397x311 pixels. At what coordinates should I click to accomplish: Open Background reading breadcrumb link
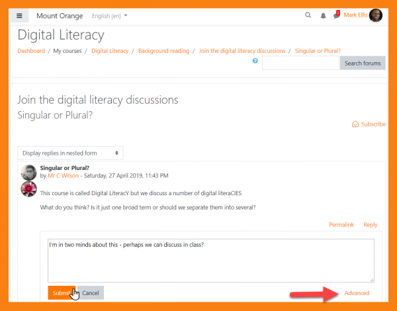click(163, 51)
